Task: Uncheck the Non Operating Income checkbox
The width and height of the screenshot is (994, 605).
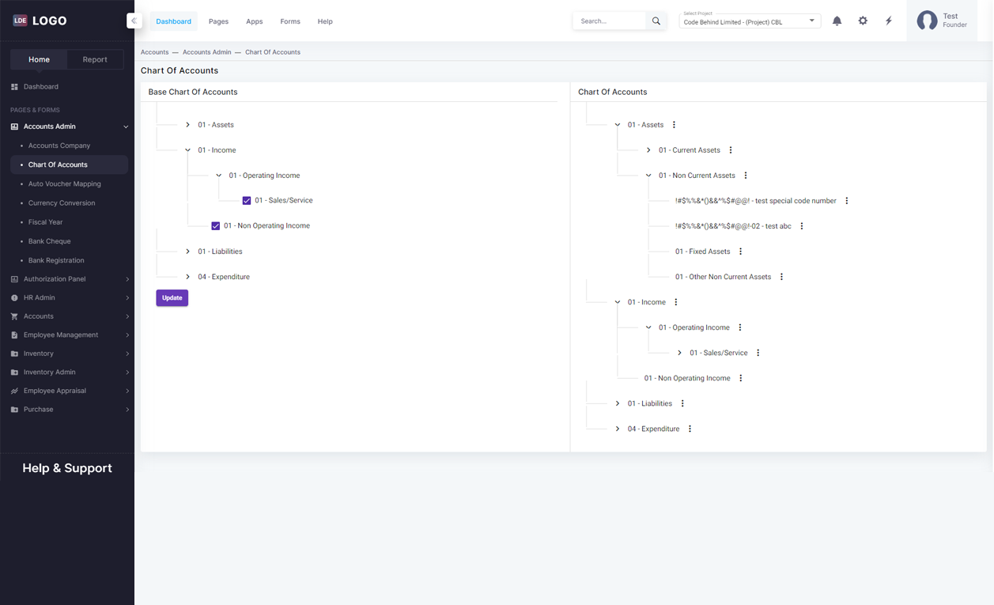Action: pos(216,226)
